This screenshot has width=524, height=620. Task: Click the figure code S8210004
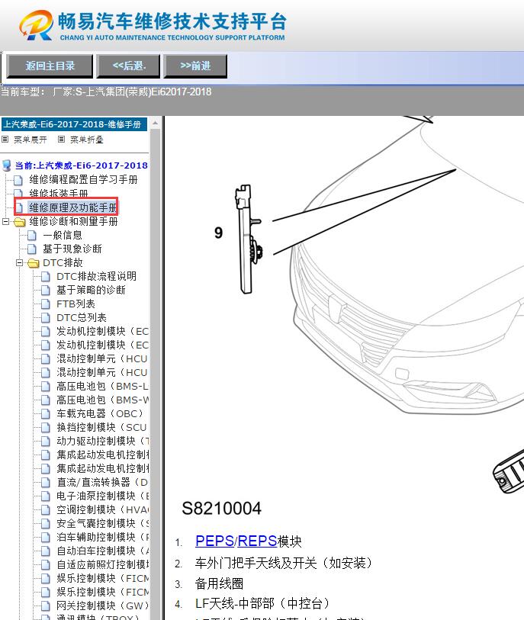pyautogui.click(x=221, y=509)
